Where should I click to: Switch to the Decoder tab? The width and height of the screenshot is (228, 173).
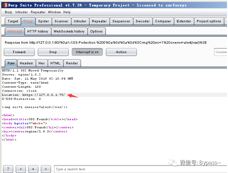point(143,21)
